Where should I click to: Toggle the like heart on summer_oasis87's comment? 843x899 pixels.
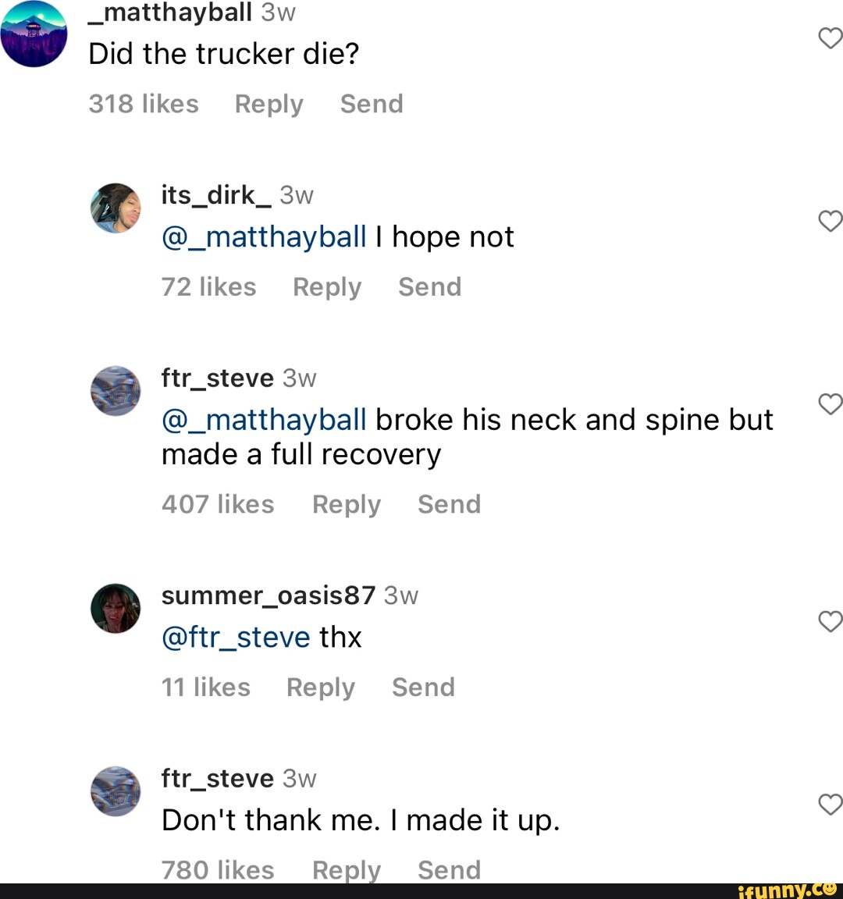831,622
